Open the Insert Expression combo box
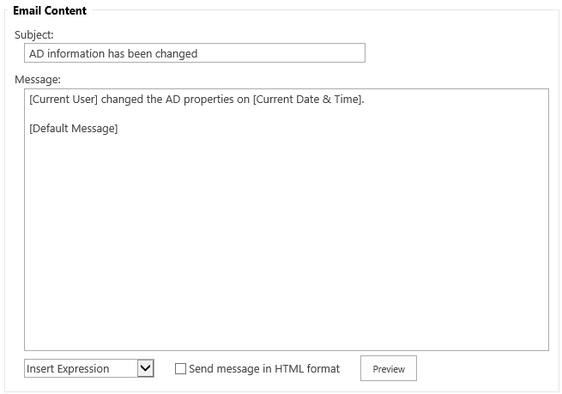The image size is (562, 394). (89, 368)
